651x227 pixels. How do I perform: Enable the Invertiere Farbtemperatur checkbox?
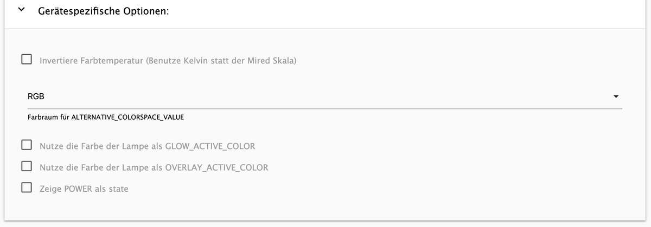click(26, 60)
